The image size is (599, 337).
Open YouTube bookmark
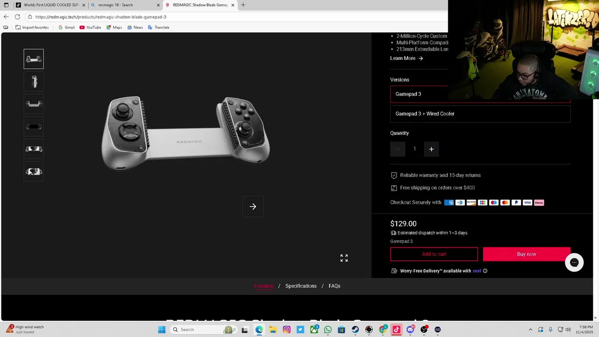[90, 28]
